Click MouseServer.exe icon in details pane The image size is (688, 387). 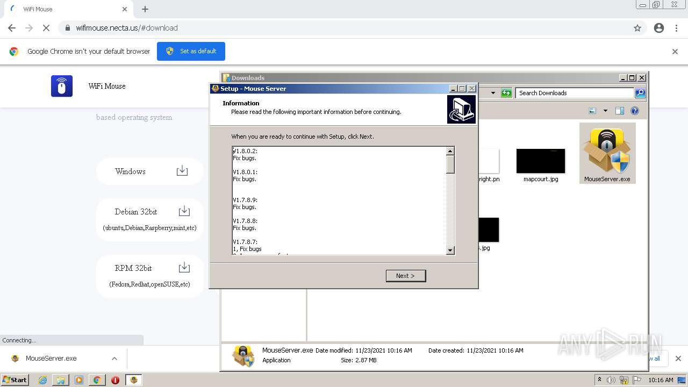(x=243, y=356)
